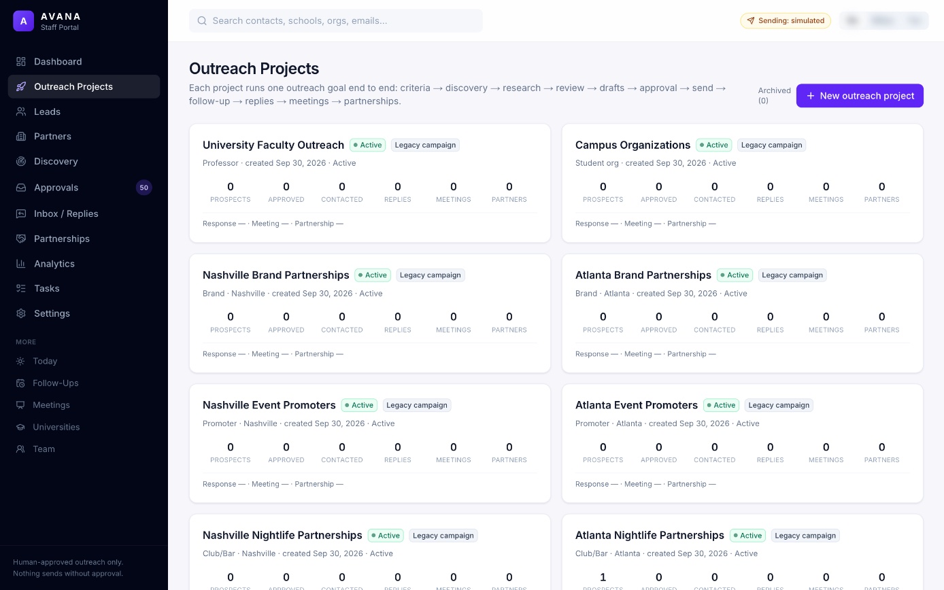Open Dashboard from the sidebar
944x590 pixels.
click(84, 61)
